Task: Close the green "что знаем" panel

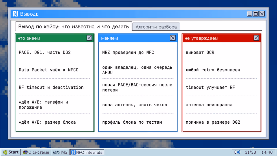Action: pos(89,38)
